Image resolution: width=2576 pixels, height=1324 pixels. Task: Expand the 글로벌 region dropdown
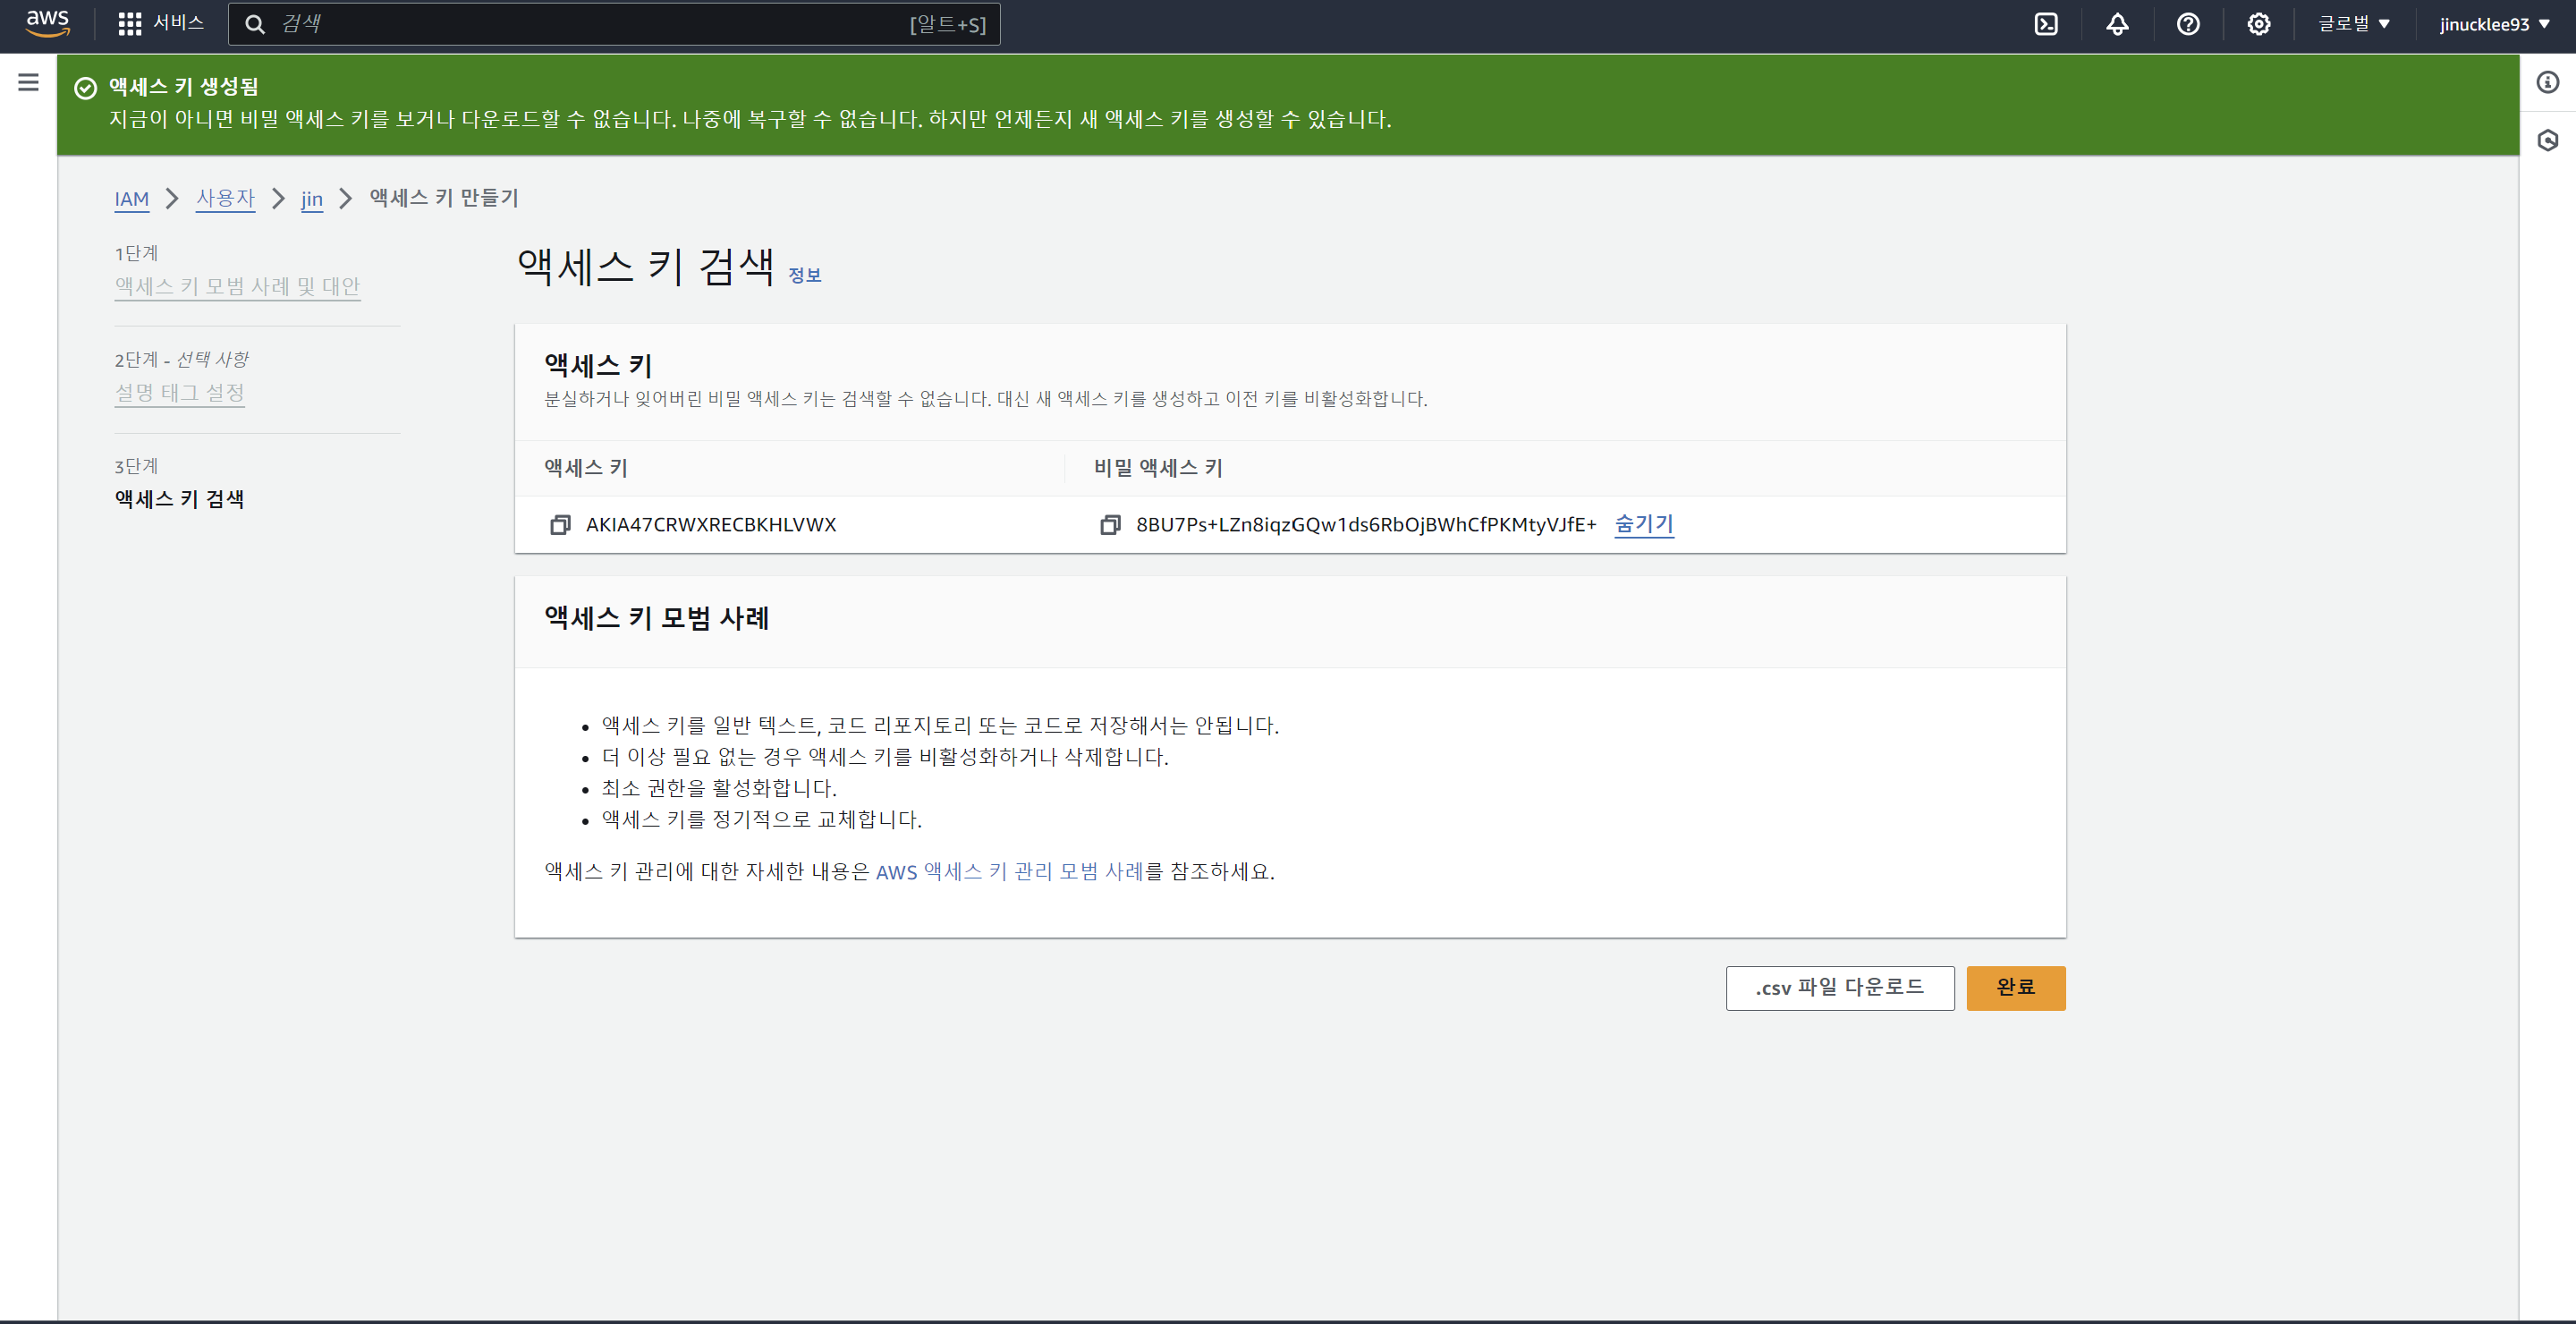click(x=2354, y=24)
